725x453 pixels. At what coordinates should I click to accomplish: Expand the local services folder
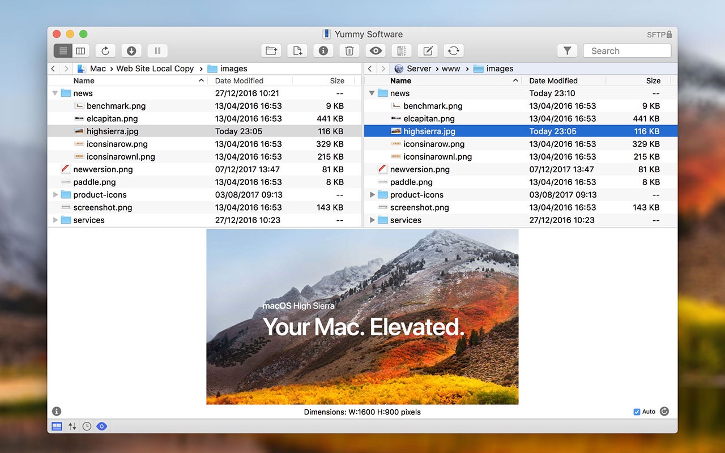coord(55,220)
